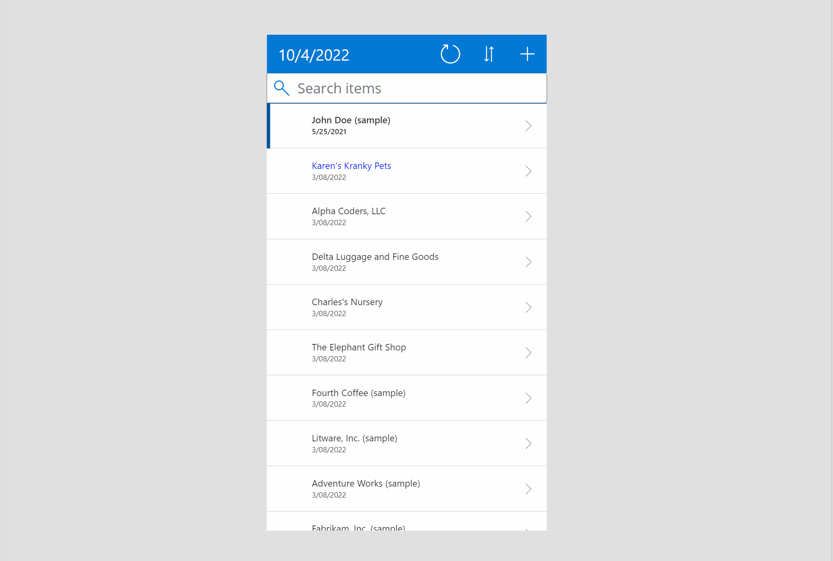
Task: Open Karen's Kranky Pets link
Action: click(351, 165)
